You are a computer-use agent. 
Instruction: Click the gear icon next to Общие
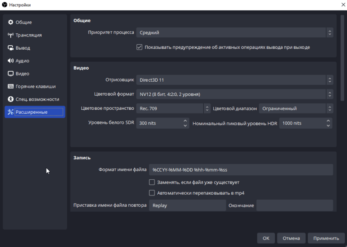(11, 22)
